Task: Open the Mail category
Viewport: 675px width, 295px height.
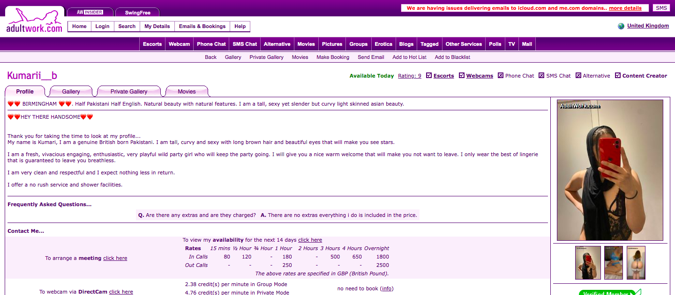Action: pyautogui.click(x=527, y=44)
